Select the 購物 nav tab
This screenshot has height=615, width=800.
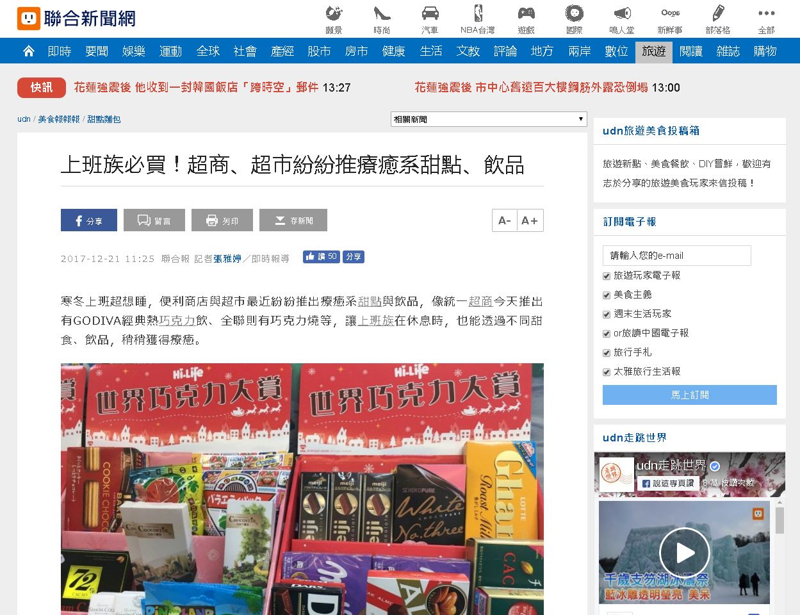(x=765, y=51)
